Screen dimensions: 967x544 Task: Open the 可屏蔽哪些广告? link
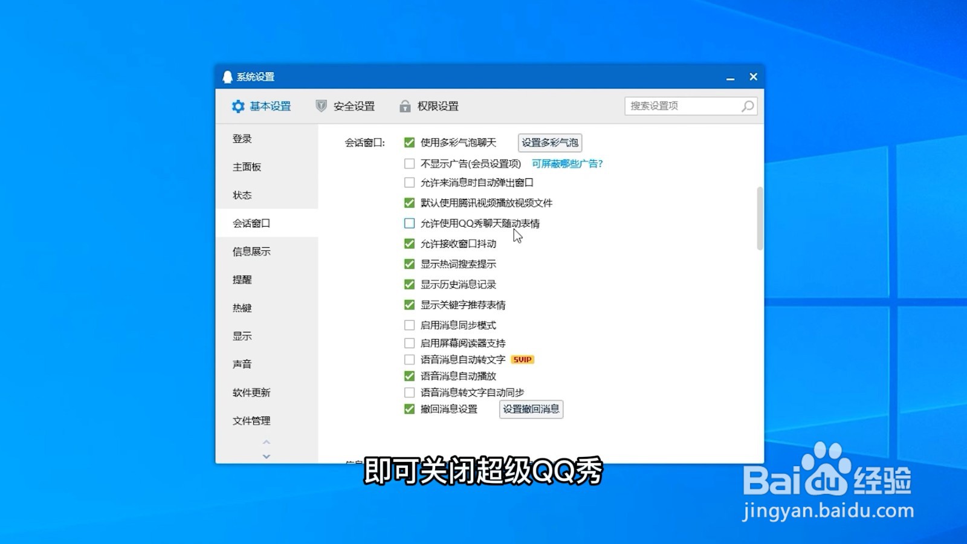567,164
